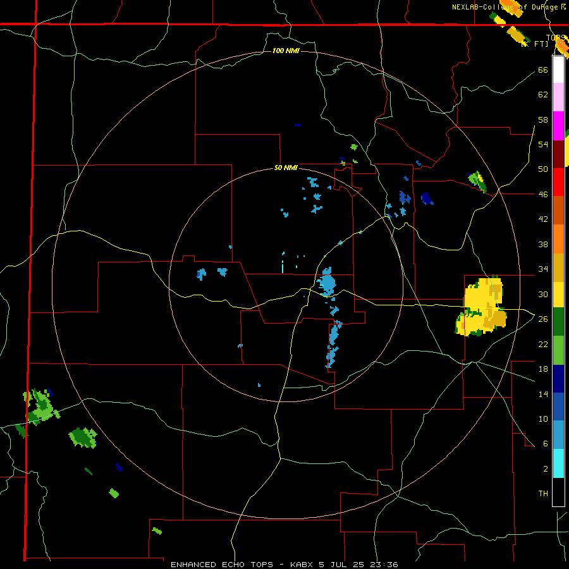569x569 pixels.
Task: Select the bright red legend swatch
Action: click(x=558, y=182)
